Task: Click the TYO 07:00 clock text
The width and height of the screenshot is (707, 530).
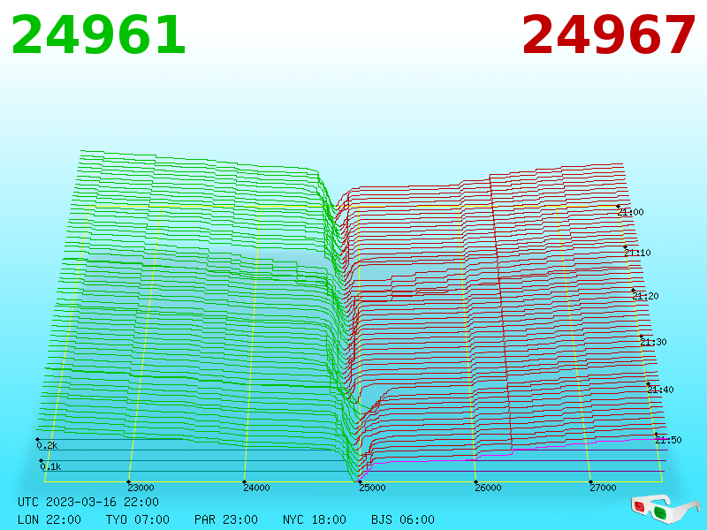Action: 138,519
